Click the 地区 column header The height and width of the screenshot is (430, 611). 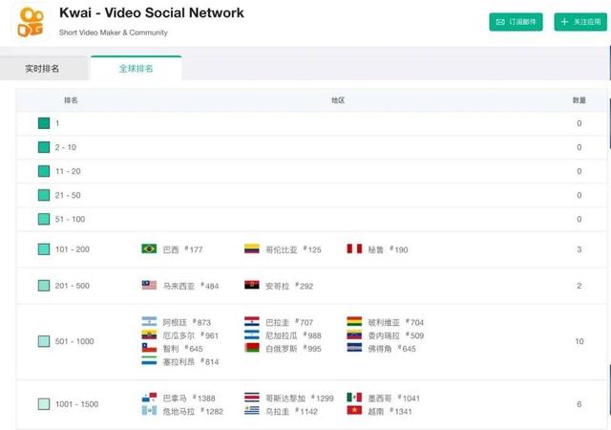[338, 100]
